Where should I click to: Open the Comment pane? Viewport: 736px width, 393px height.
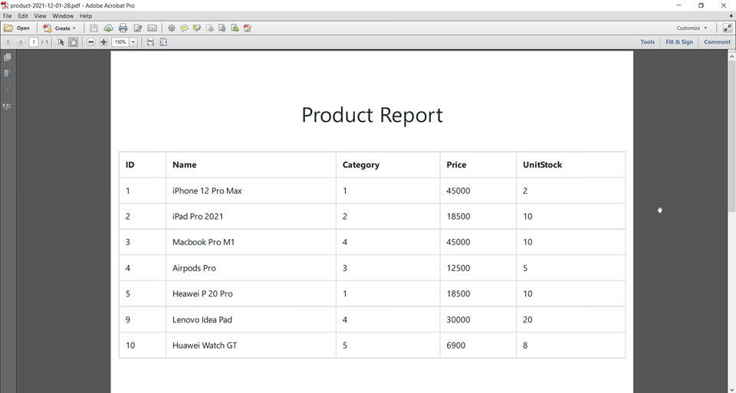pos(718,42)
